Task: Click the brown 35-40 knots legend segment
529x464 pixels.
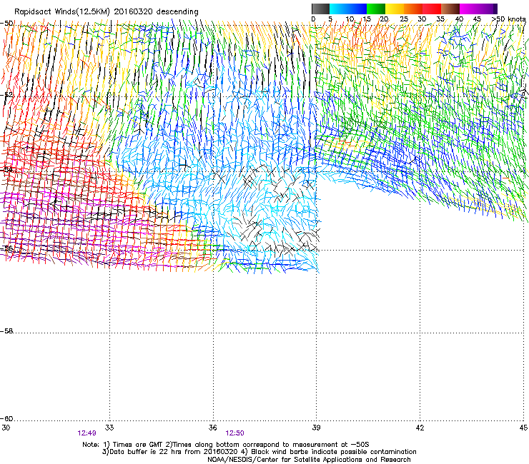Action: [450, 9]
